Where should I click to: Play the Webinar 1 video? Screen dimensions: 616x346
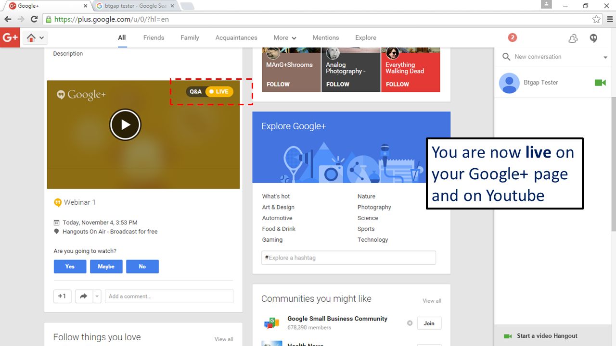[x=125, y=125]
